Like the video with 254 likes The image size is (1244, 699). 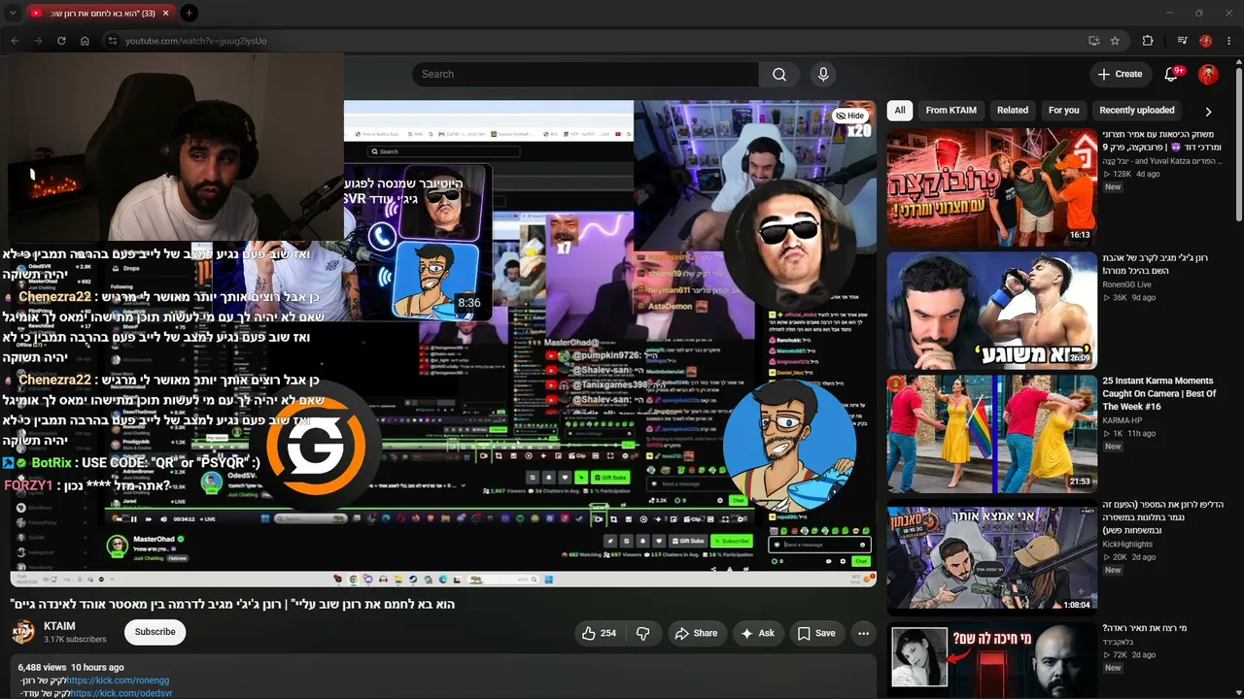(600, 633)
